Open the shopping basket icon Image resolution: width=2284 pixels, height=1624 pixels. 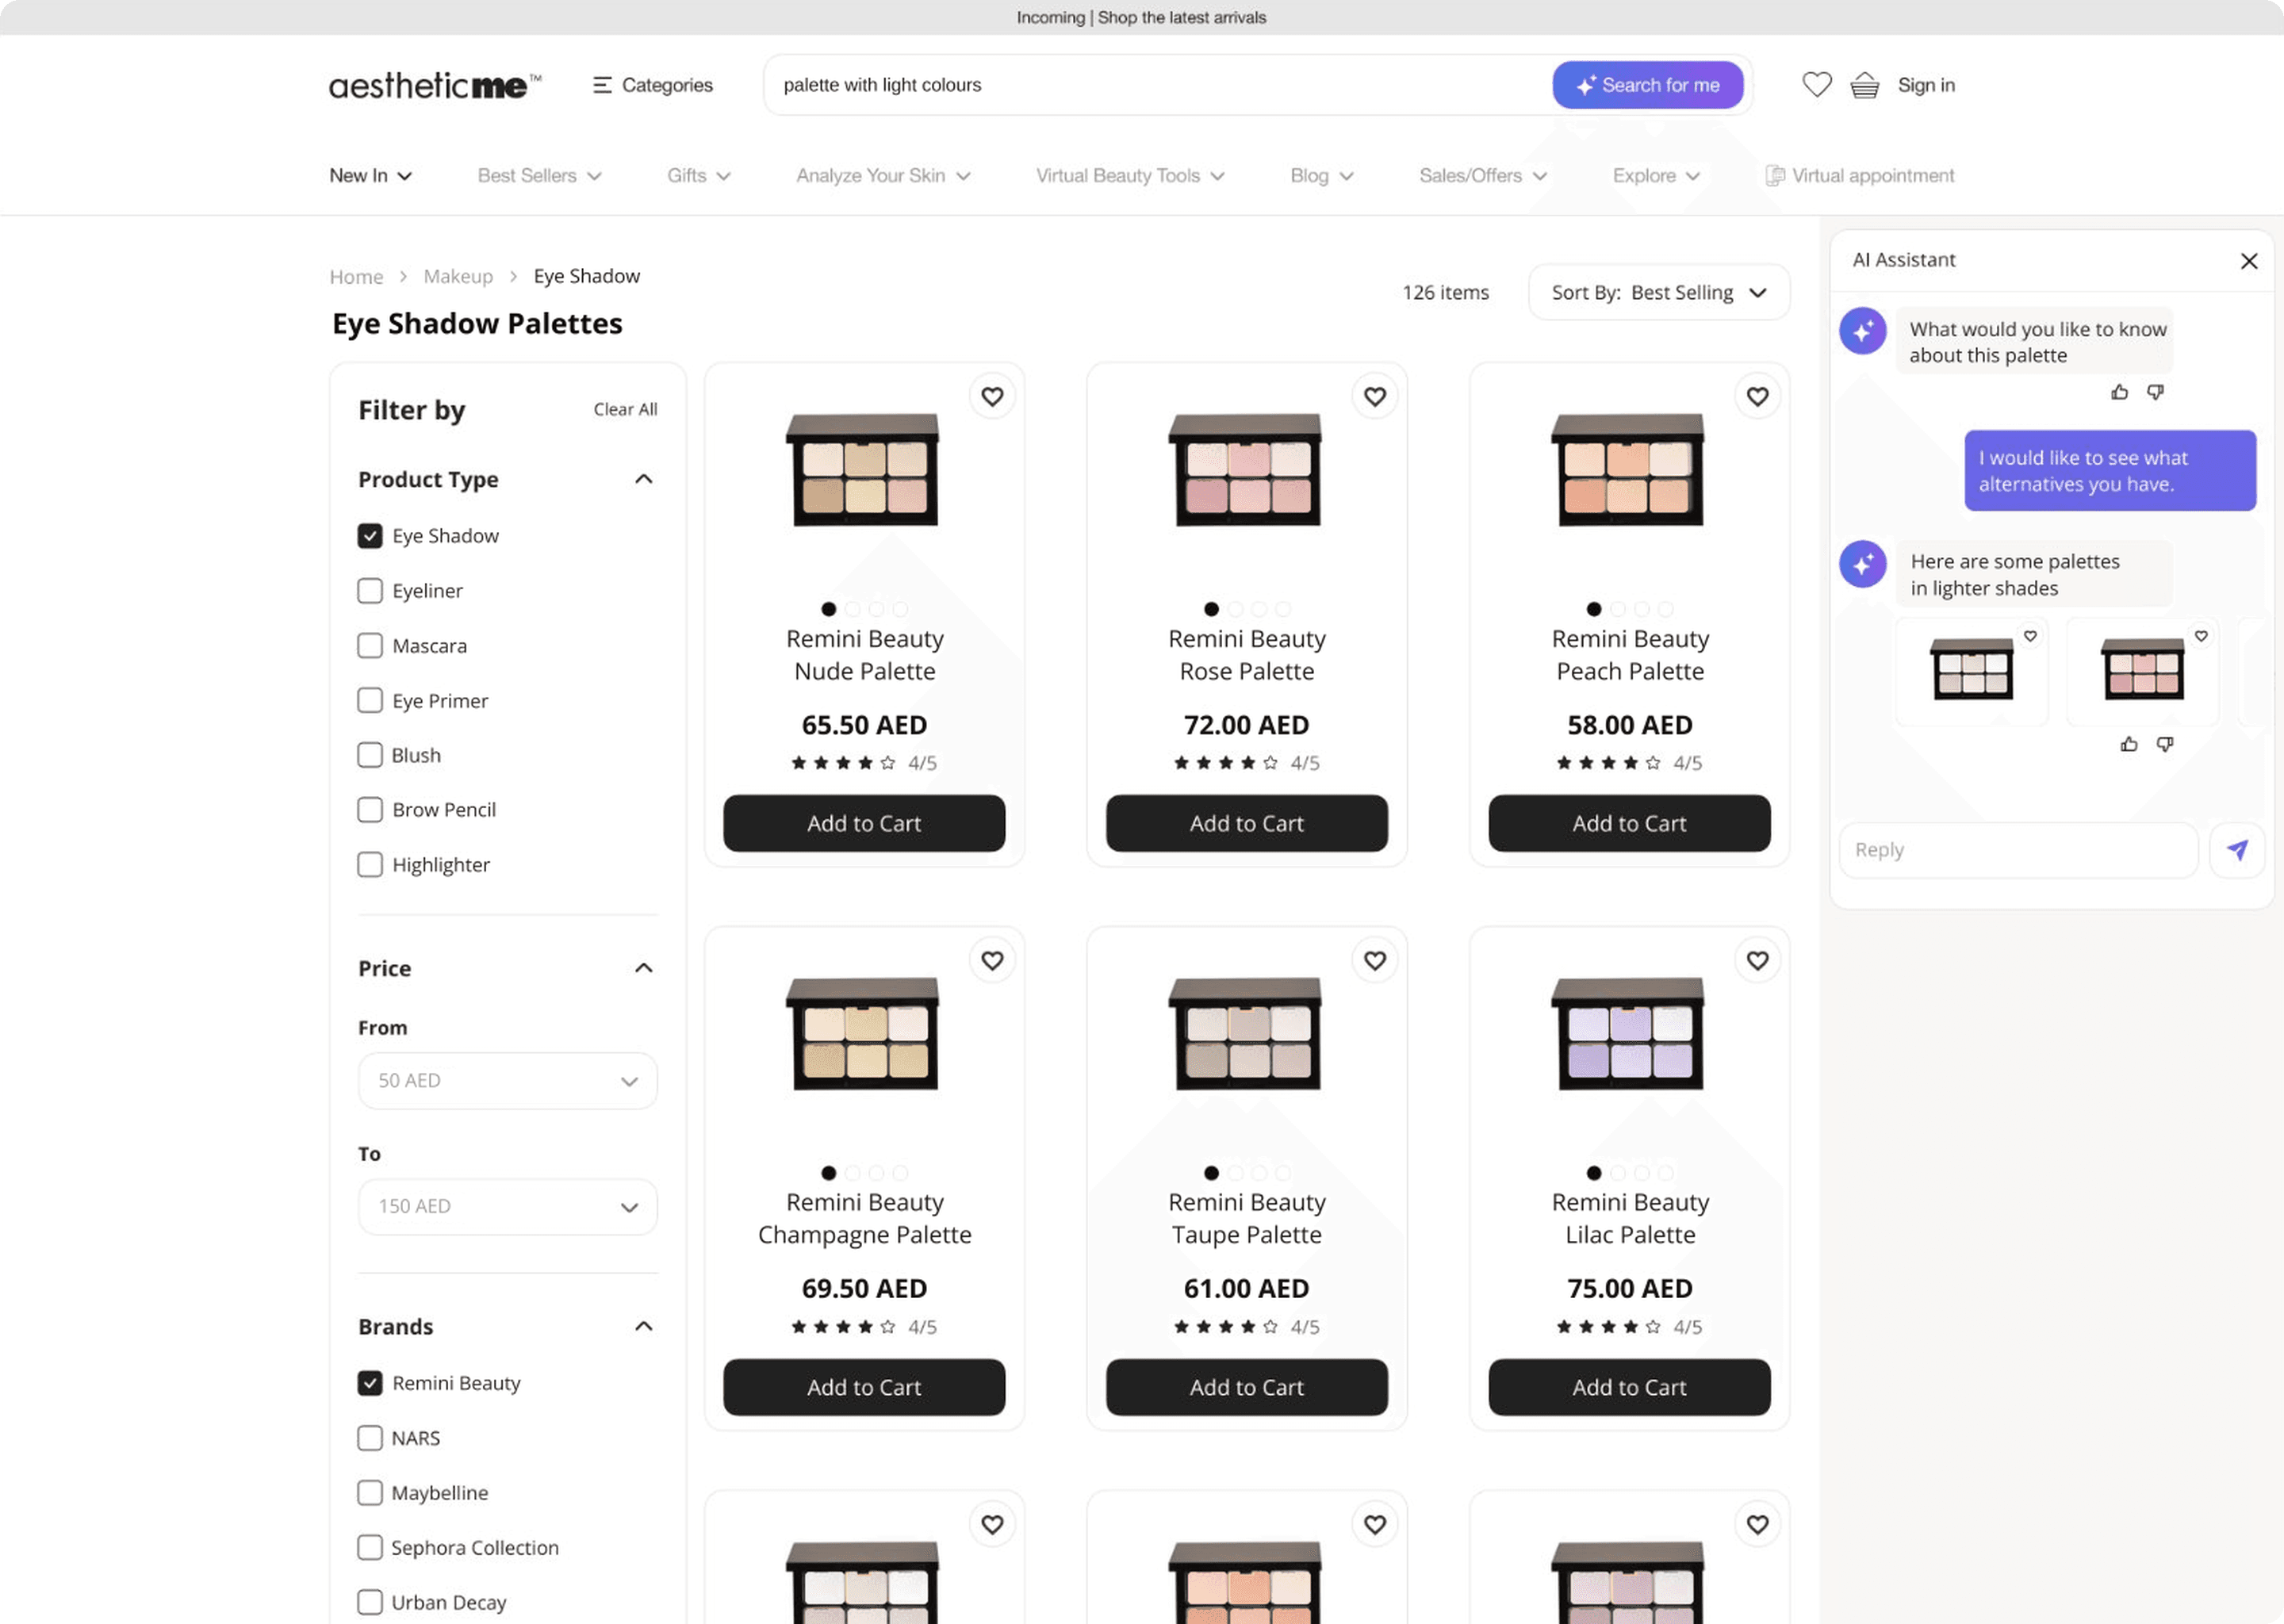[x=1864, y=85]
